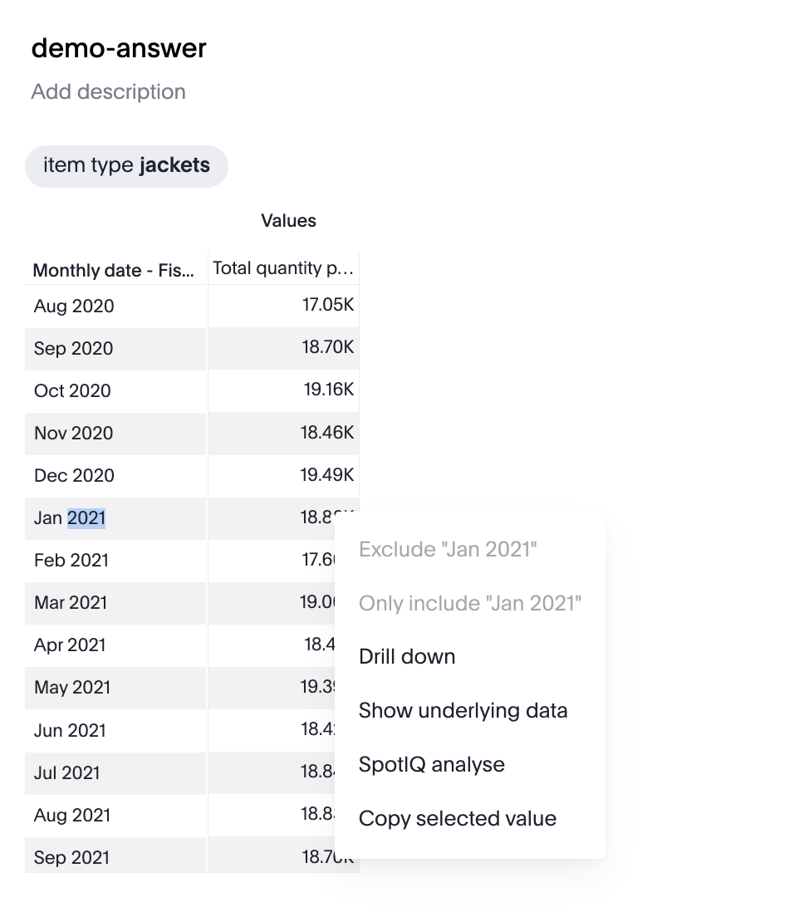Choose Only include "Jan 2021" menu entry
809x907 pixels.
470,603
